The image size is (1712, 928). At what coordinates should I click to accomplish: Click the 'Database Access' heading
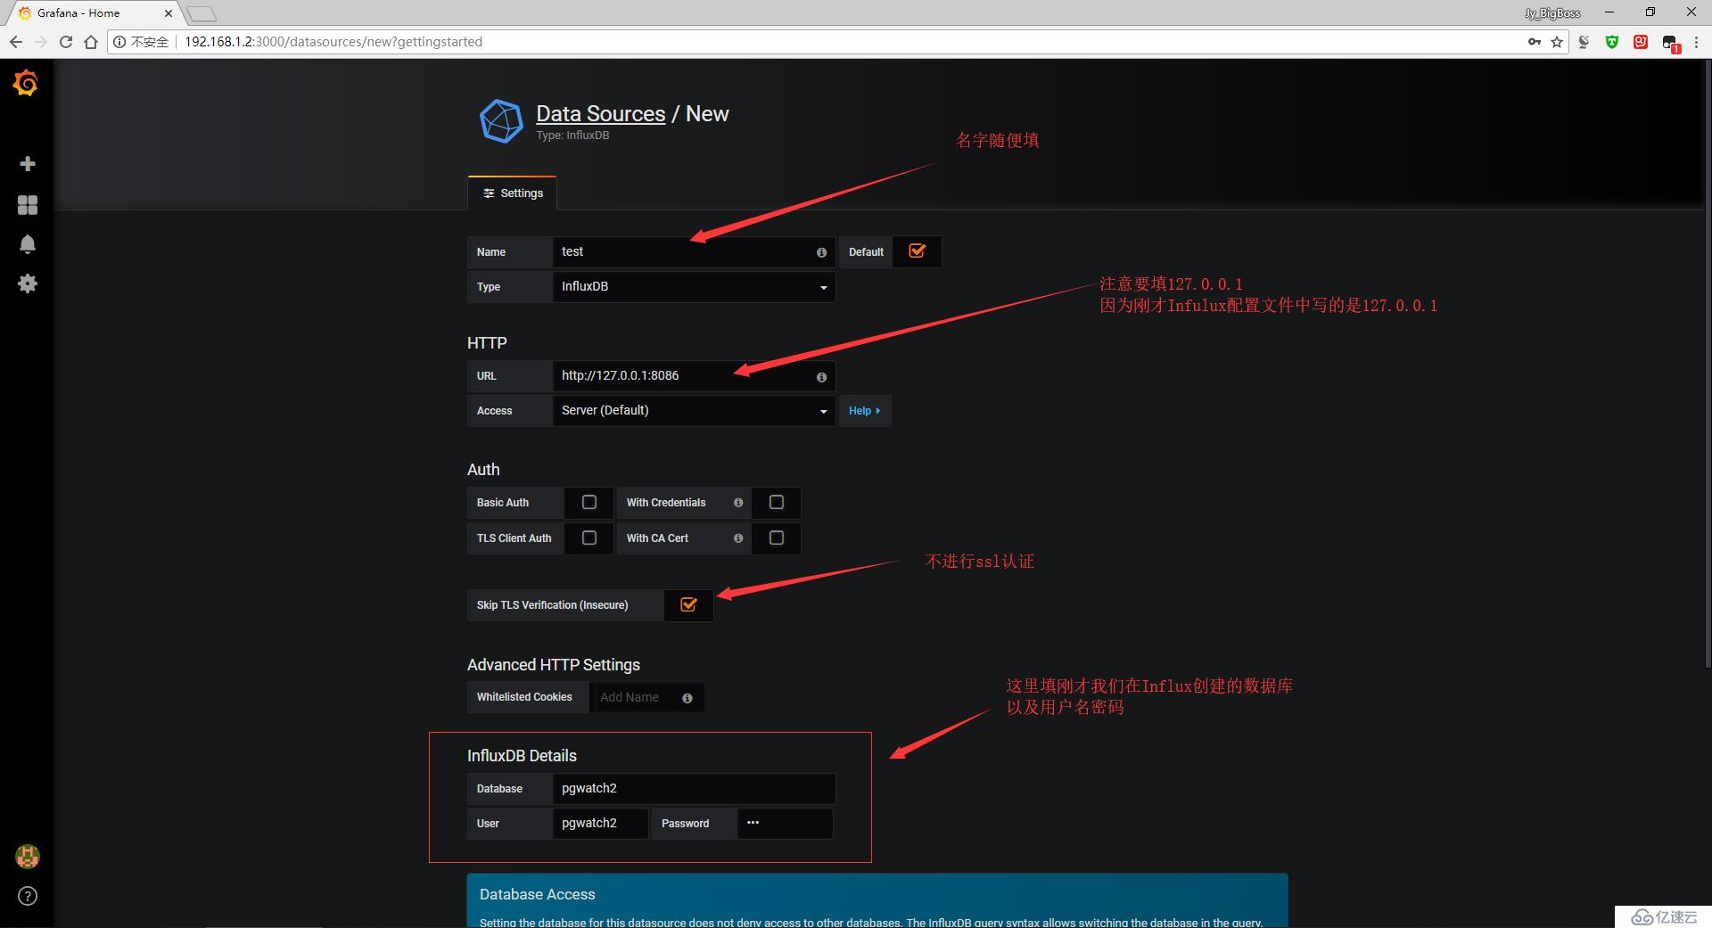537,895
